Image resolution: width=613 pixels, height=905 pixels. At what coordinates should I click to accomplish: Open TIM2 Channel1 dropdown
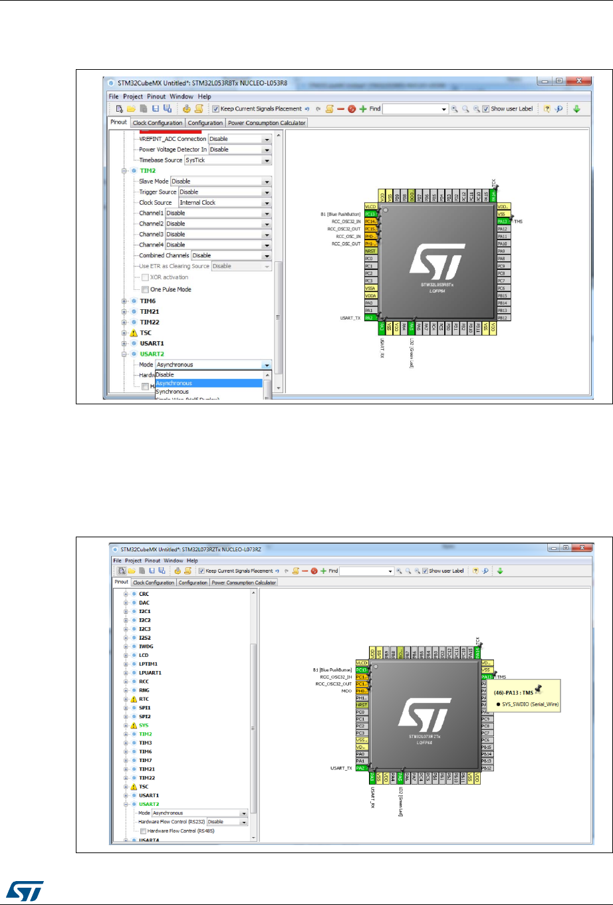pos(218,213)
